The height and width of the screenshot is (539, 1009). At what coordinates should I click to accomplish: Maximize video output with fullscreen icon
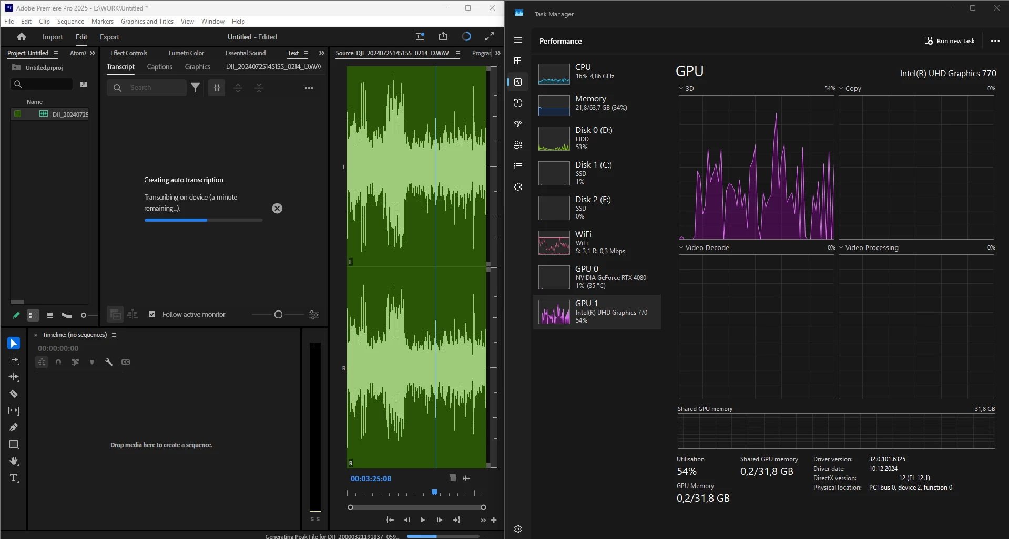490,36
